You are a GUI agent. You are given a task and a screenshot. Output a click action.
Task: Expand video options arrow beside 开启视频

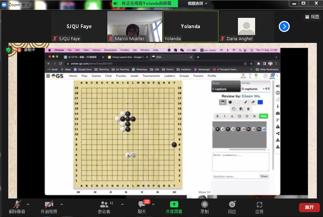62,204
